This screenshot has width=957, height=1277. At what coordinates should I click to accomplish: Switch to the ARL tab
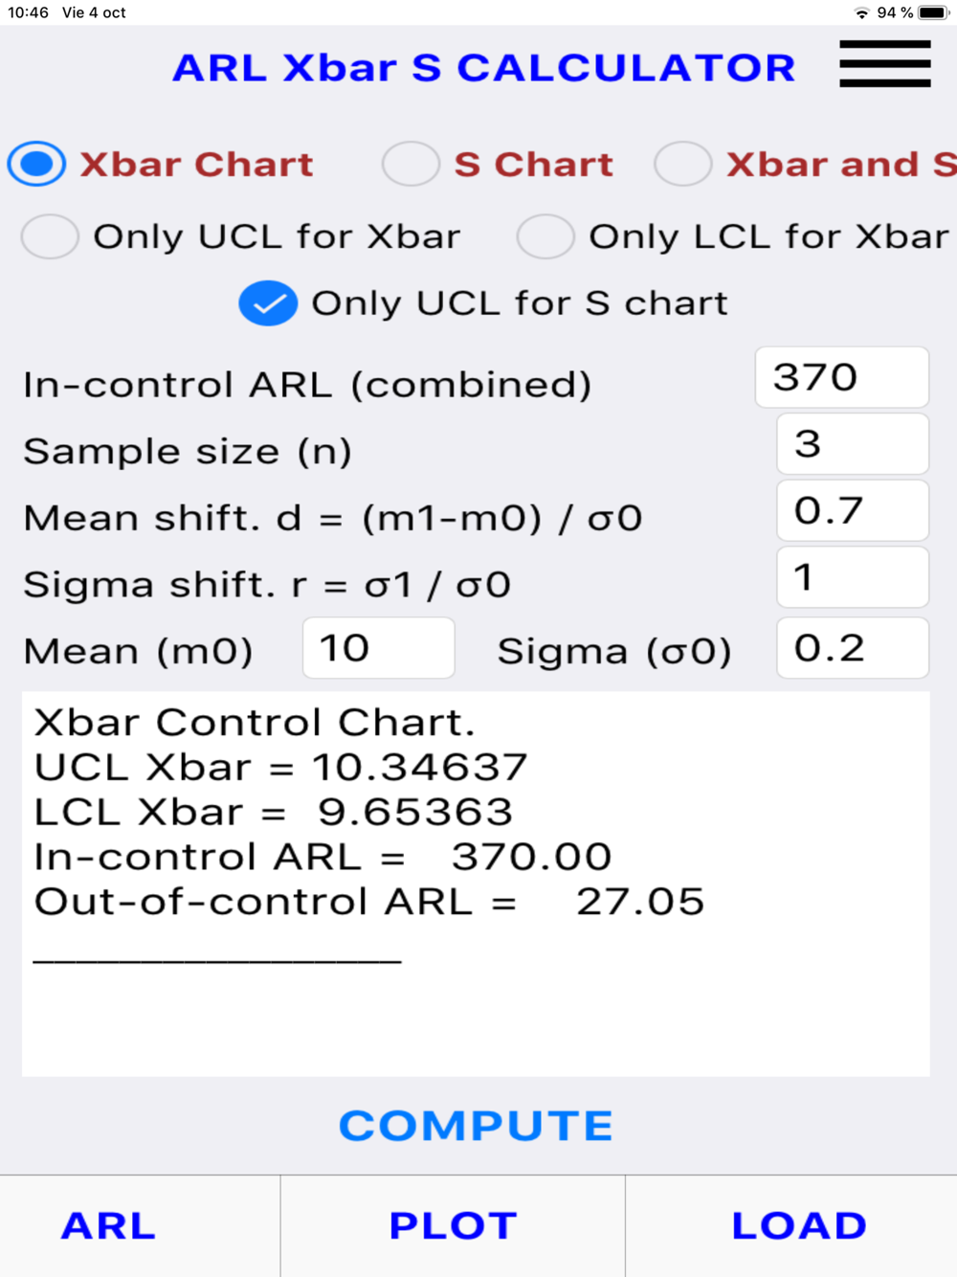pyautogui.click(x=108, y=1225)
